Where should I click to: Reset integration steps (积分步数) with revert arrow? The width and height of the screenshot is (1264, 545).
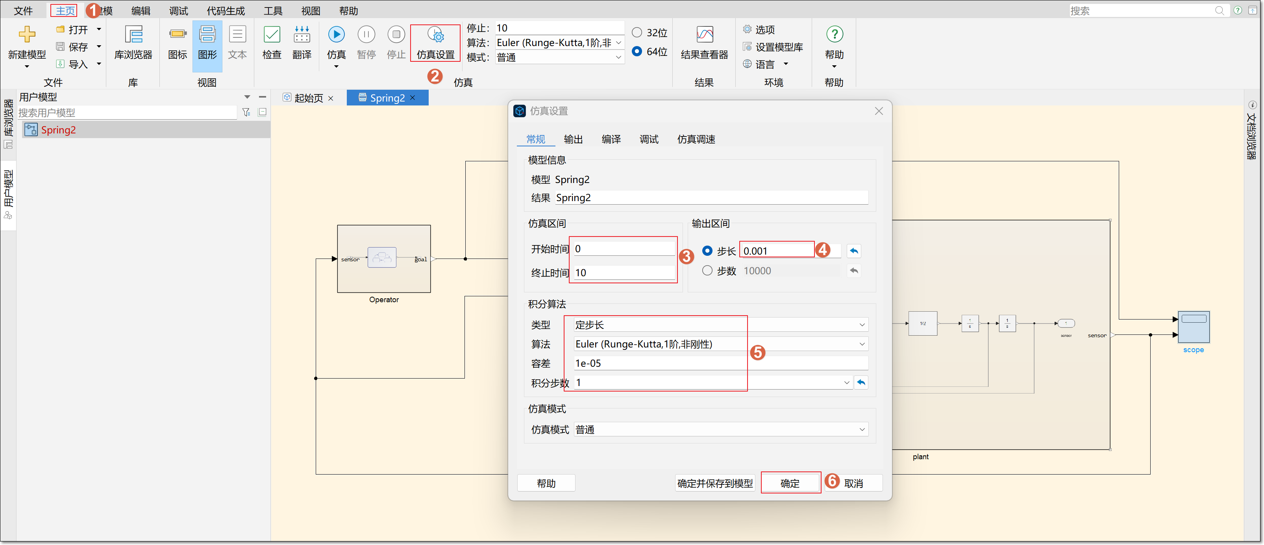(x=861, y=382)
